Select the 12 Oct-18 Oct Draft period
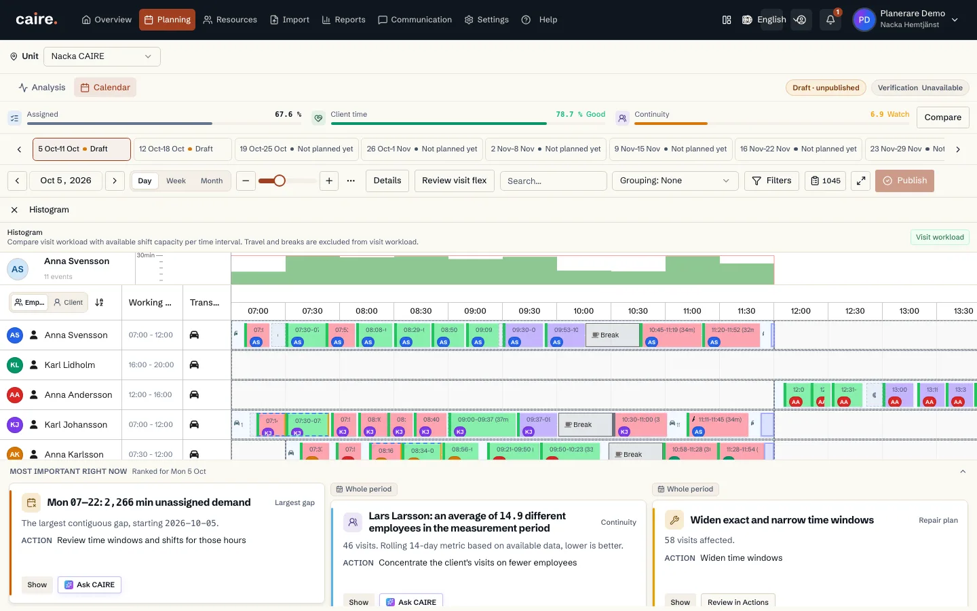 coord(182,149)
